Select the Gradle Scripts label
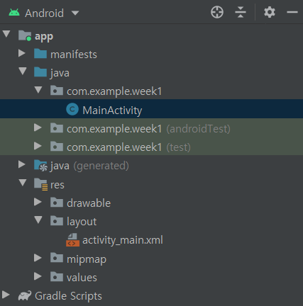Viewport: 303px width, 306px height. point(68,296)
